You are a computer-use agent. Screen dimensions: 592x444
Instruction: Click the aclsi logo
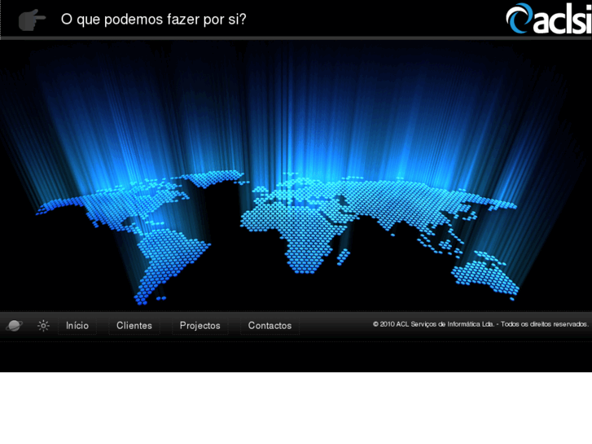click(x=549, y=19)
